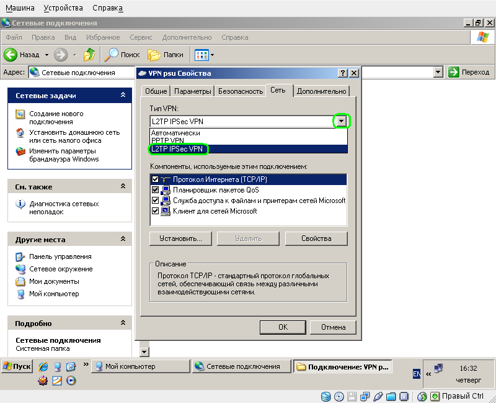This screenshot has height=403, width=496.
Task: Toggle the Папки folders toolbar button
Action: (166, 55)
